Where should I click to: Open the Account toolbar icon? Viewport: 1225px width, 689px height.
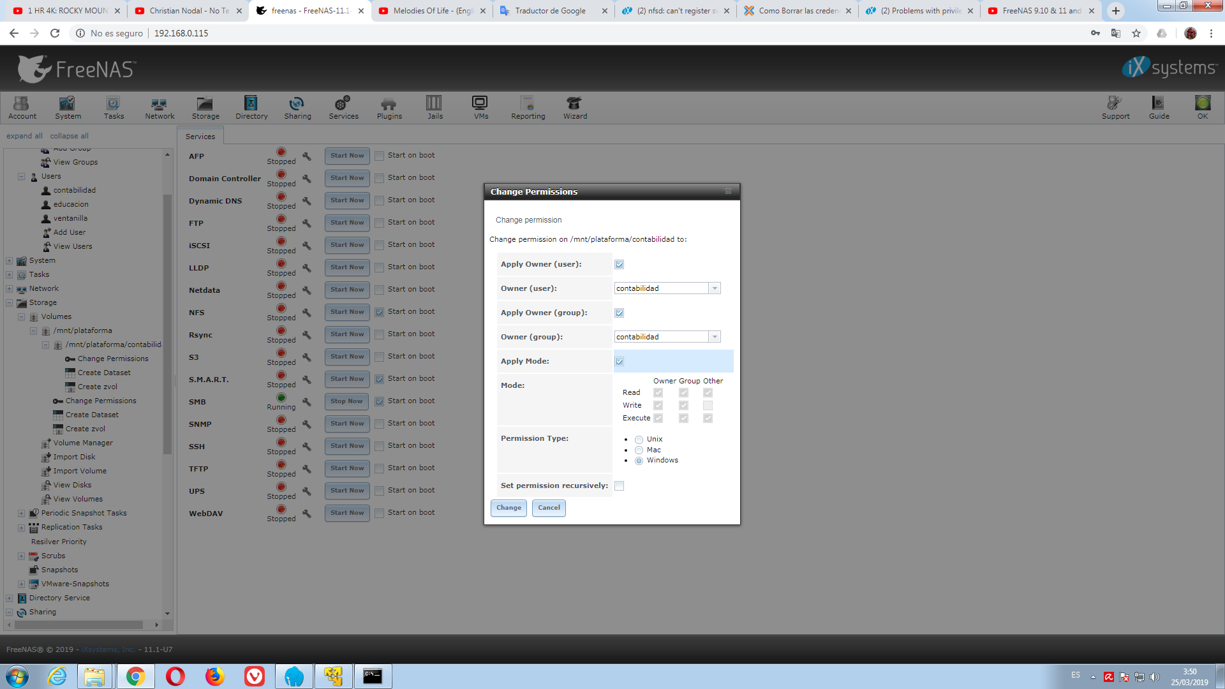tap(22, 107)
